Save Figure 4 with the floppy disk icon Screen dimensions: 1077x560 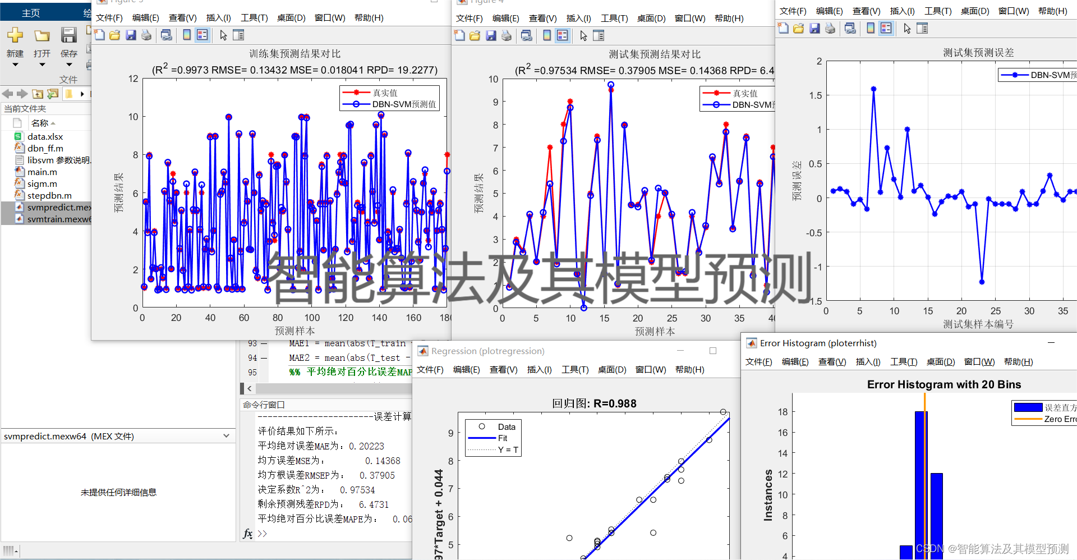[x=491, y=35]
